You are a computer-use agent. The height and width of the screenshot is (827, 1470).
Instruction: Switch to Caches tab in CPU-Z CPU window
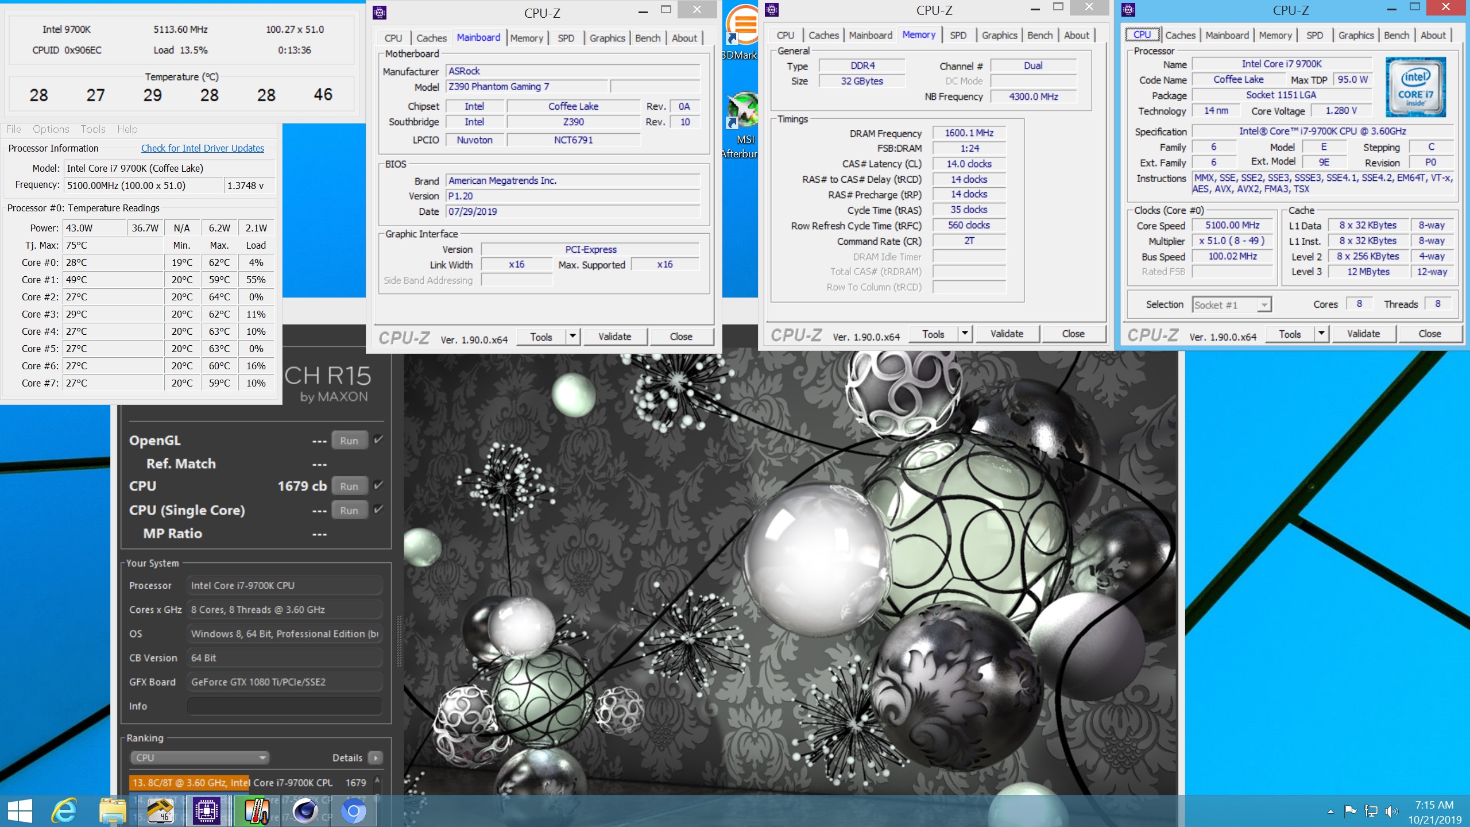tap(1180, 35)
